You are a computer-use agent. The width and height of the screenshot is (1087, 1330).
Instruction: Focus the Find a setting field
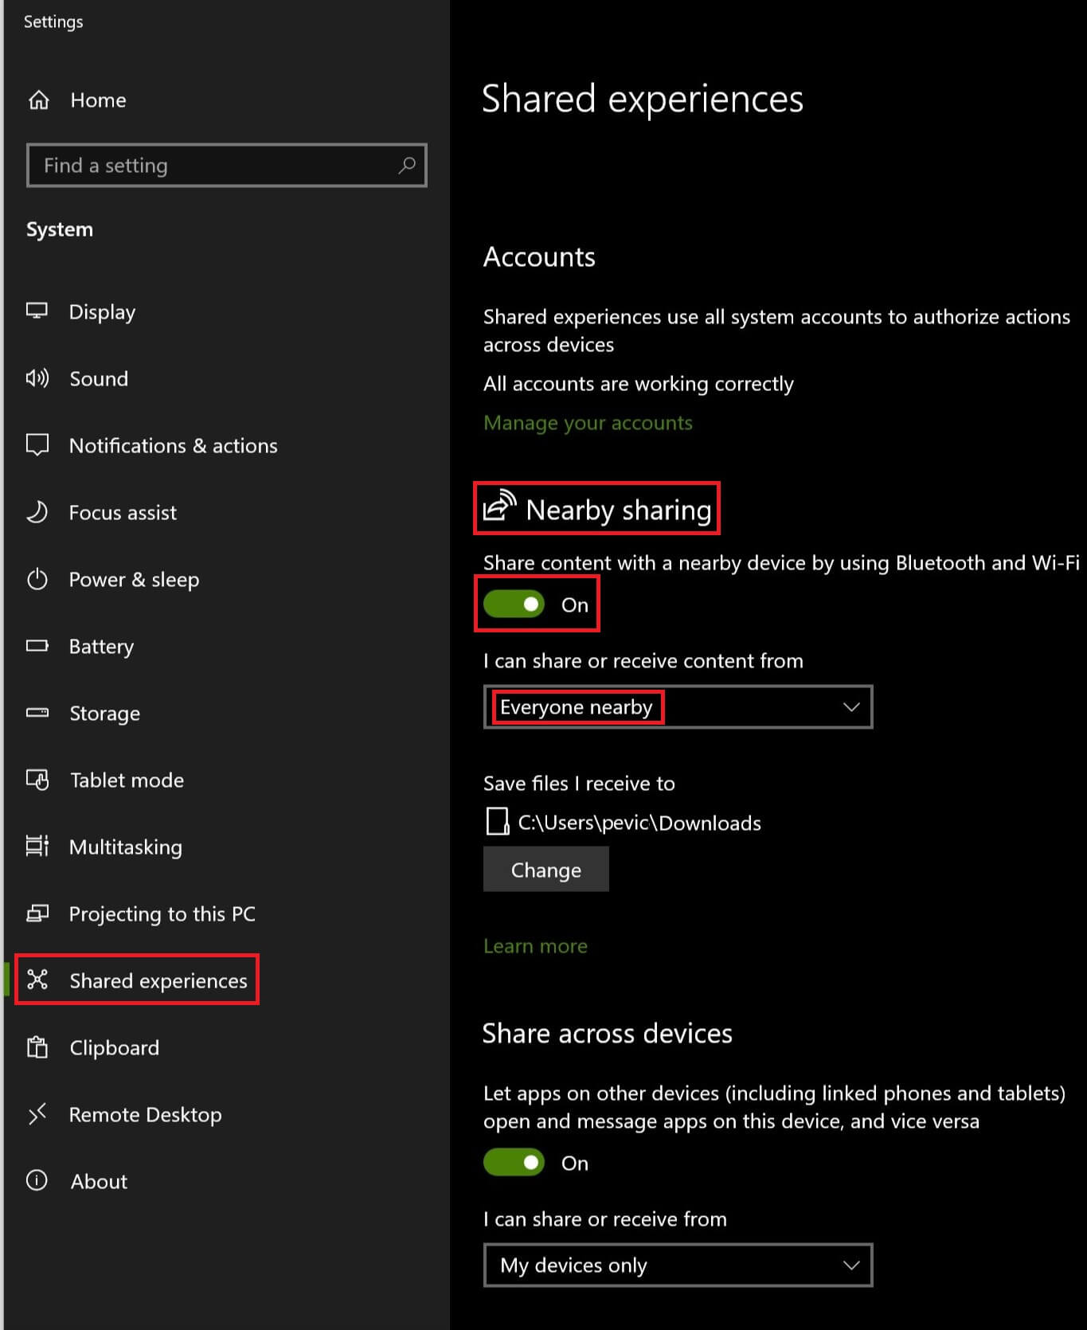point(227,166)
